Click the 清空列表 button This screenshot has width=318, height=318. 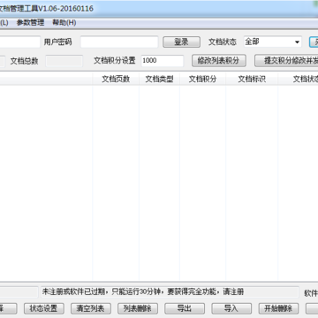(90, 308)
